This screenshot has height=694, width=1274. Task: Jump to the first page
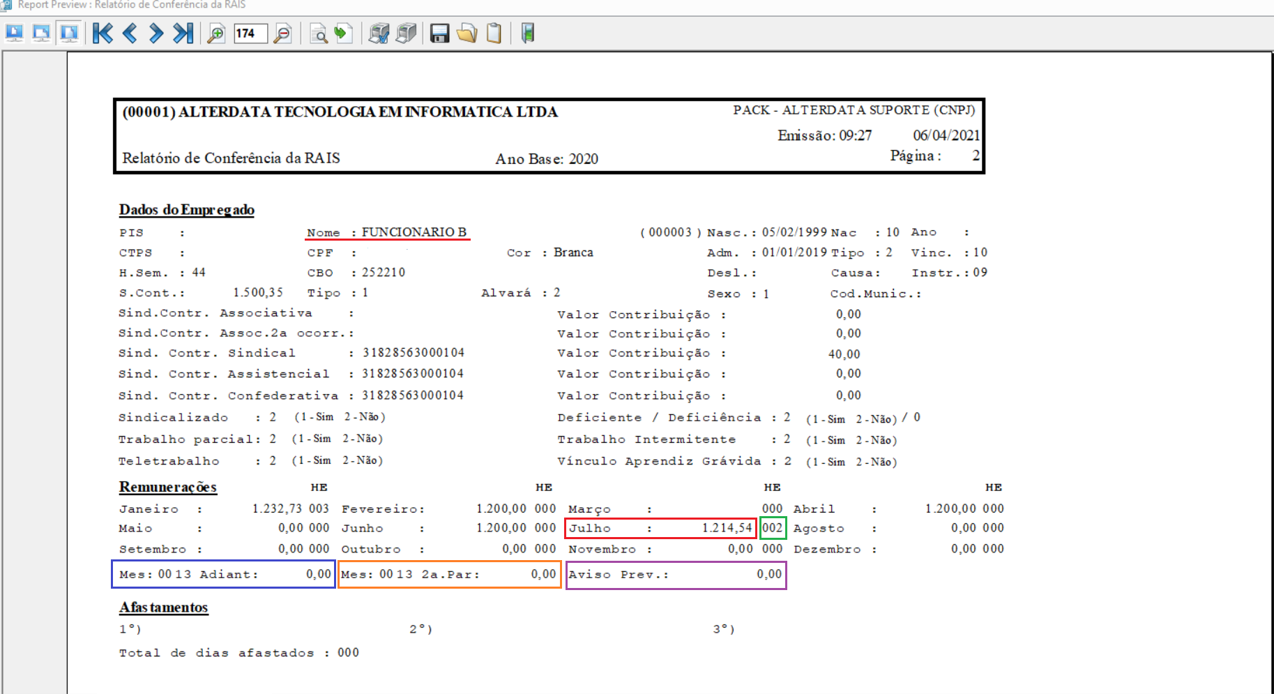click(103, 33)
